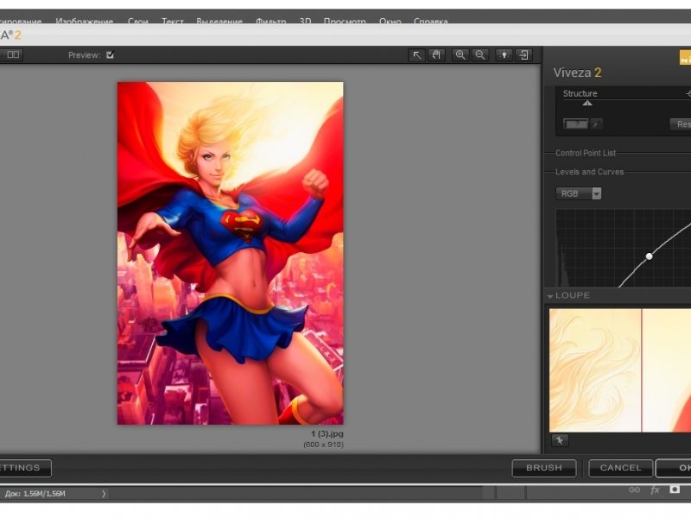Collapse the LOUPE section

(x=550, y=296)
